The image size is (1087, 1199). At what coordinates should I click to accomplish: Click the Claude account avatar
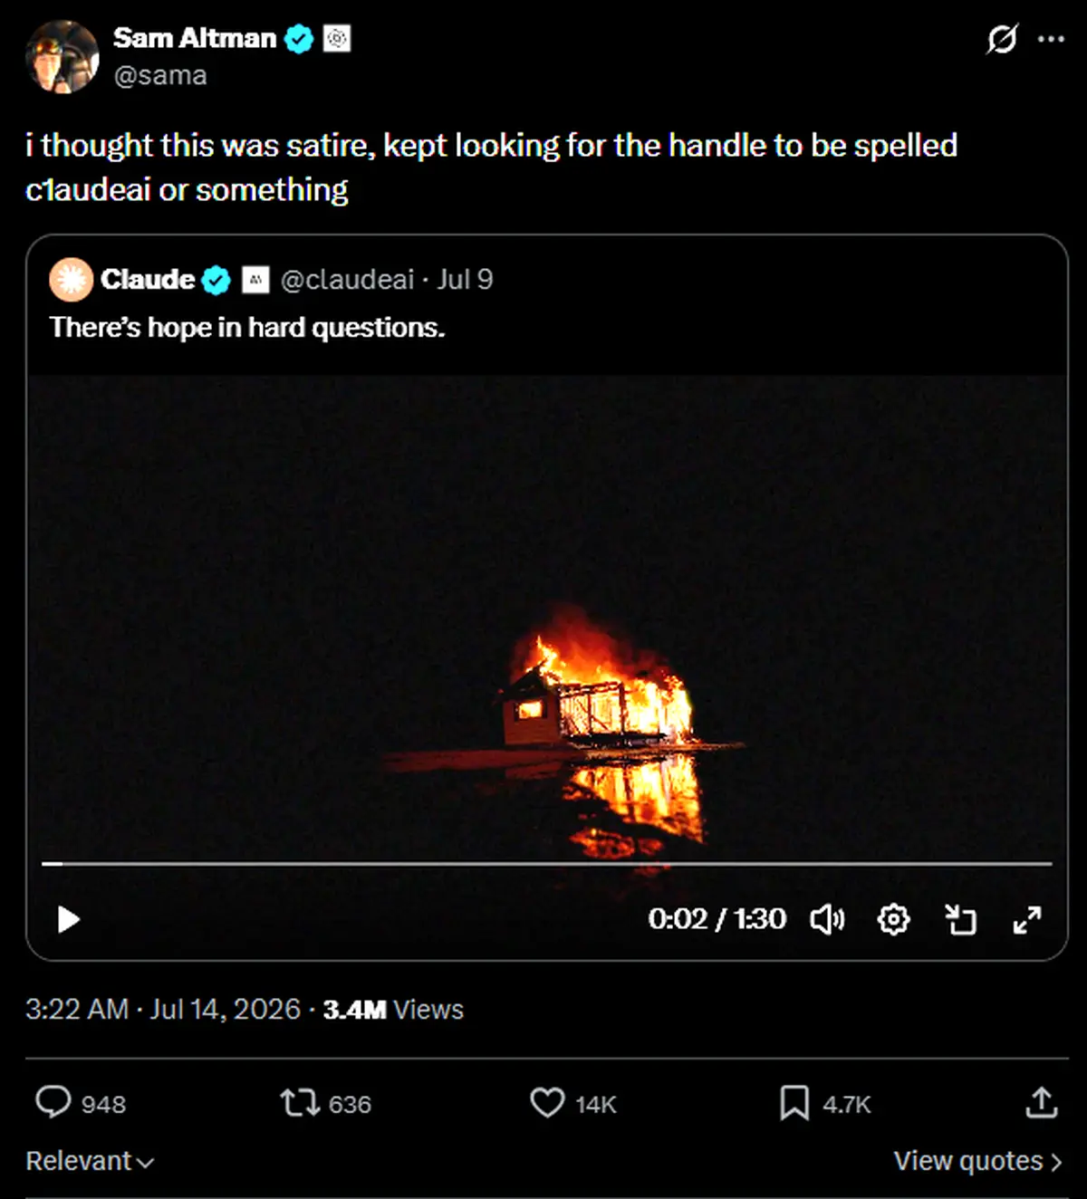72,279
